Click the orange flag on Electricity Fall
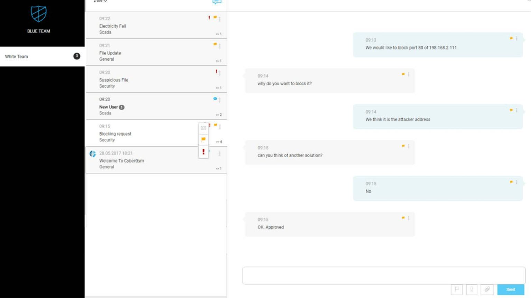 (x=215, y=17)
